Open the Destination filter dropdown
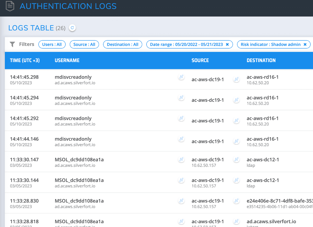Screen dimensions: 313x227 coord(122,44)
